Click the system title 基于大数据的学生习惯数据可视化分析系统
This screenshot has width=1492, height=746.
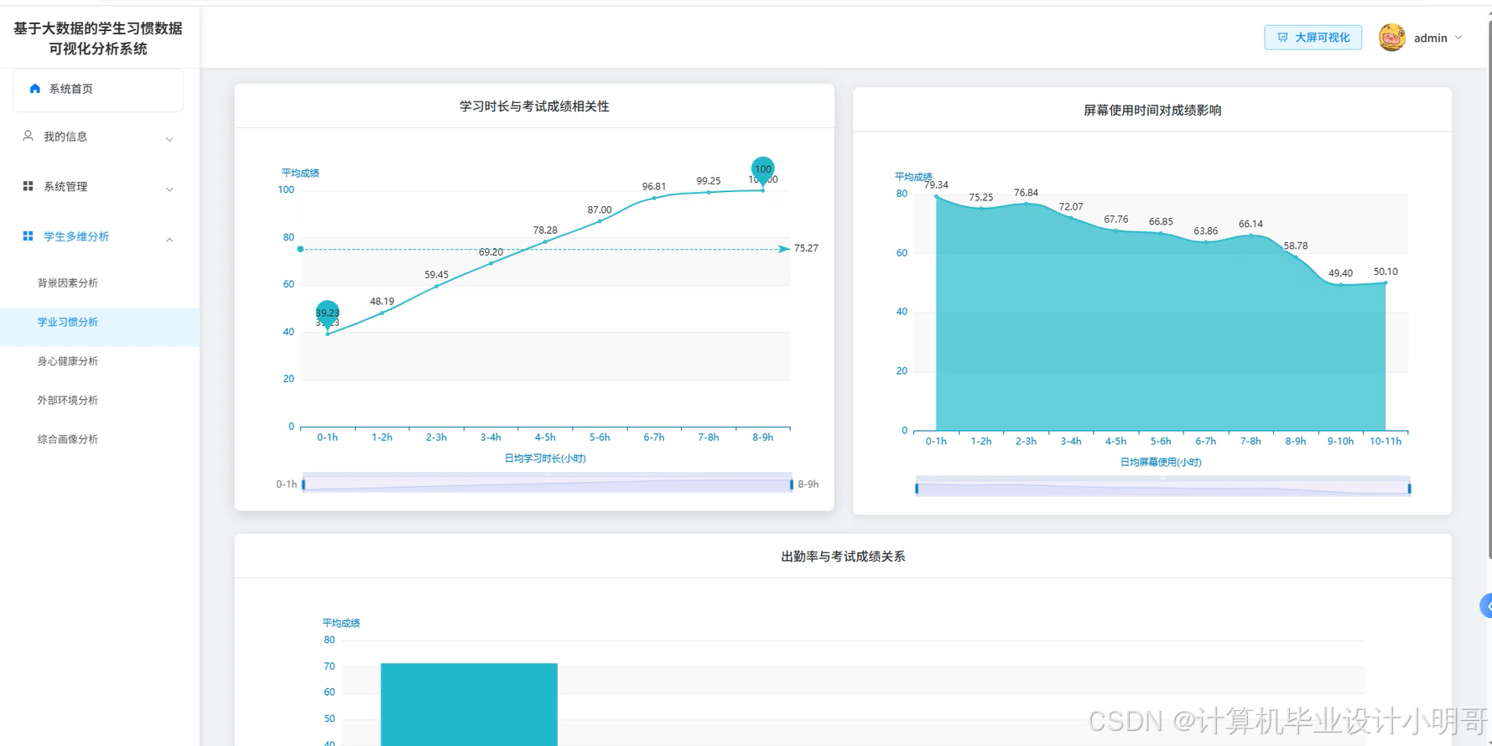pos(98,39)
